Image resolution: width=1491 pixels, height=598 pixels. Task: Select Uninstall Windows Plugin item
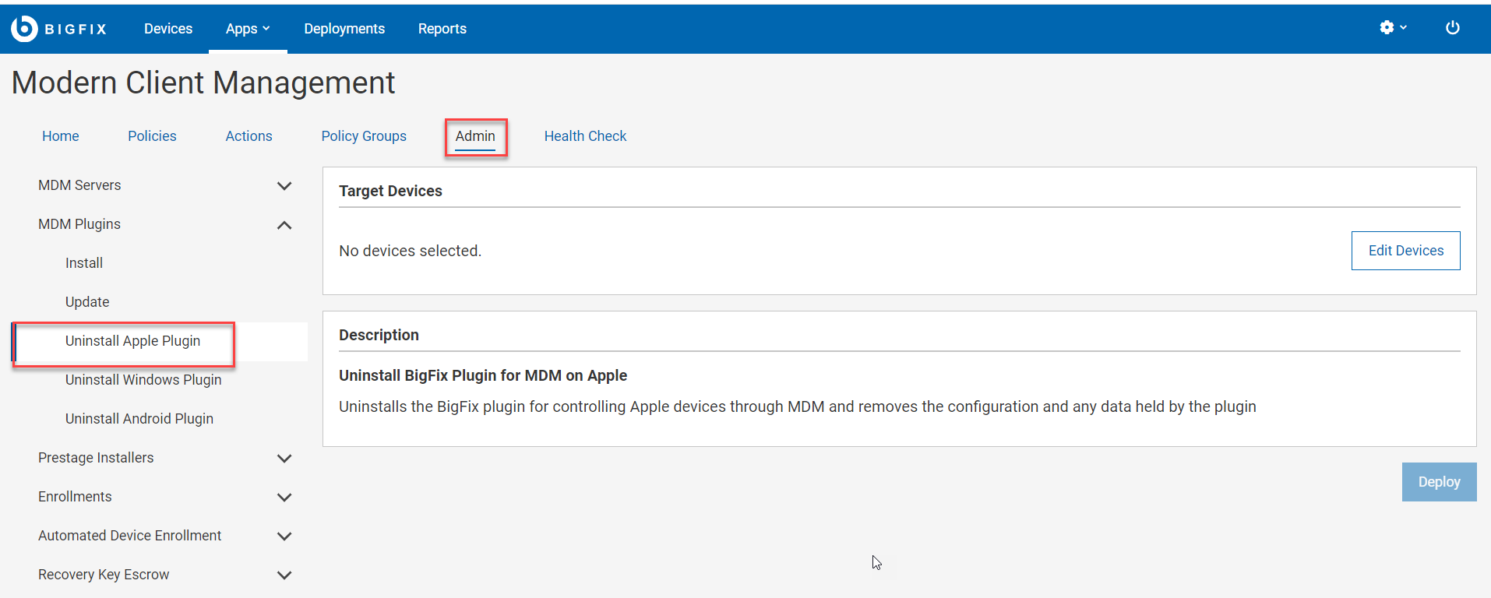tap(143, 380)
